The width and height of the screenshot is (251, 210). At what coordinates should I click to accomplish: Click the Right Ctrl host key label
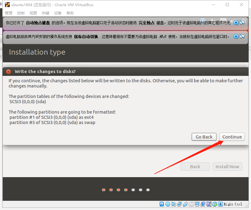[233, 204]
